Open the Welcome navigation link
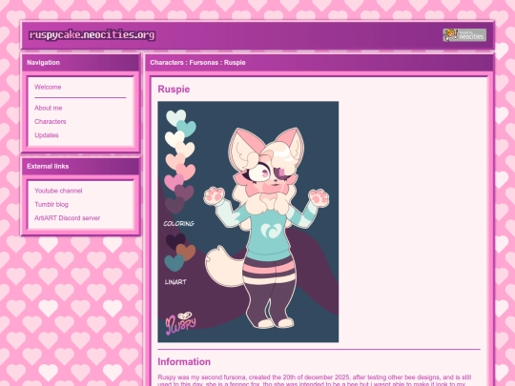The width and height of the screenshot is (515, 386). pos(48,87)
